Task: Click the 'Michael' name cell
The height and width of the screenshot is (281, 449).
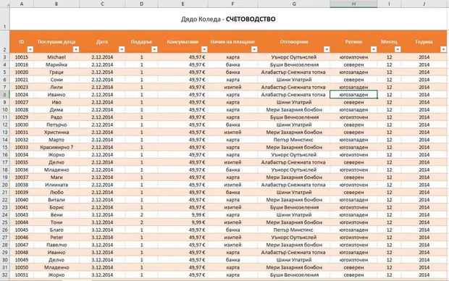Action: [56, 57]
